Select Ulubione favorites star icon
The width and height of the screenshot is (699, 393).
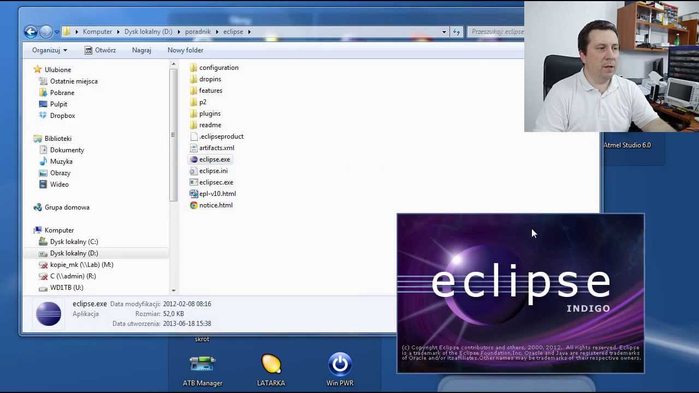point(37,69)
